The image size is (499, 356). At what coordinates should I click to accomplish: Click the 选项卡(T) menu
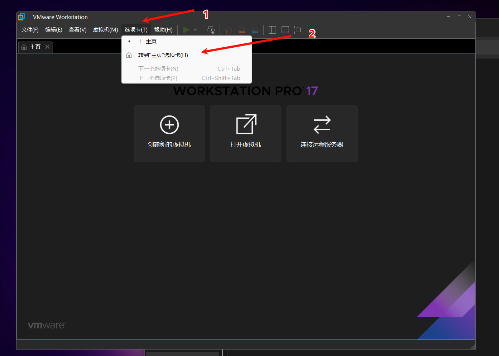tap(136, 30)
